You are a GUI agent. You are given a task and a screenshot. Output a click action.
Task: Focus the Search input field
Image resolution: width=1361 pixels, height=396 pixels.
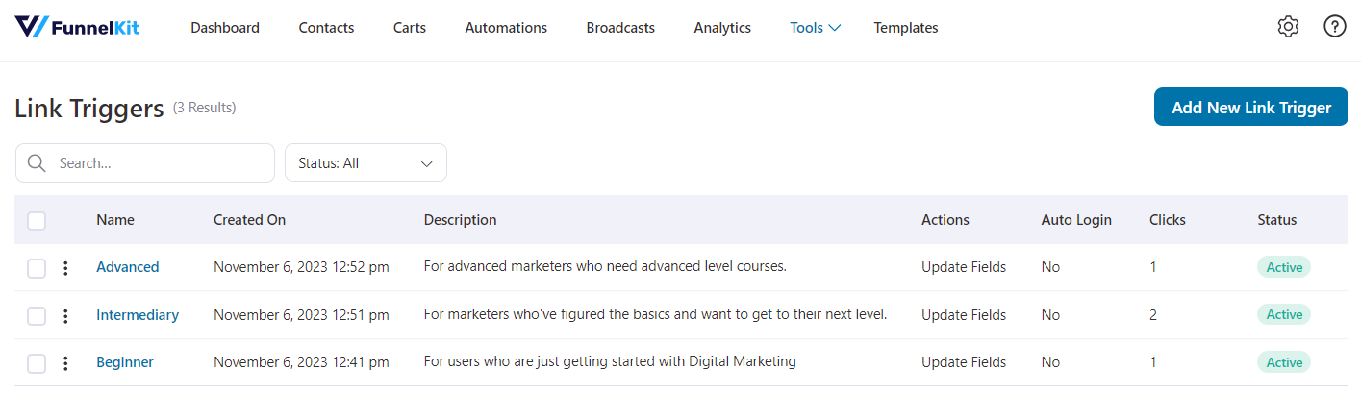click(x=159, y=163)
